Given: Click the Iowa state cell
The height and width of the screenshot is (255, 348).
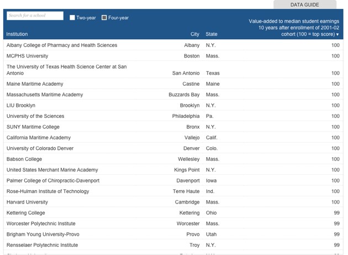Looking at the screenshot, I should coord(211,180).
